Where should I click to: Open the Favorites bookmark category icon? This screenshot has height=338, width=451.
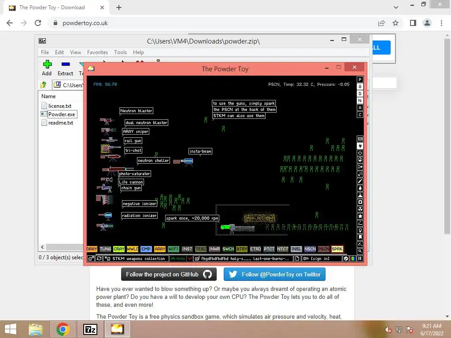(360, 237)
